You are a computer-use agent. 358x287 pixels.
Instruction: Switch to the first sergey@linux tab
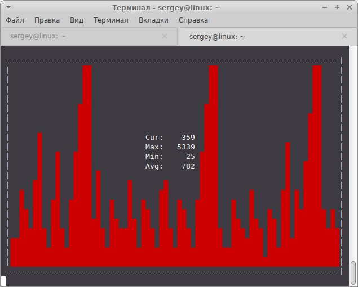(89, 36)
